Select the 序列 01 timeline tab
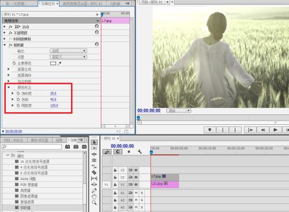Image resolution: width=289 pixels, height=212 pixels. pyautogui.click(x=110, y=139)
